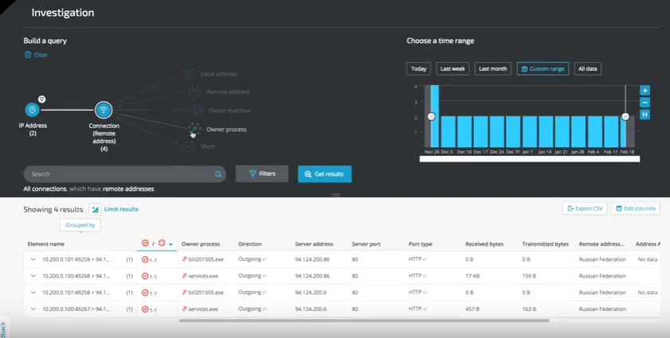Image resolution: width=670 pixels, height=338 pixels.
Task: Click the fit-range icon below zoom buttons
Action: point(645,115)
